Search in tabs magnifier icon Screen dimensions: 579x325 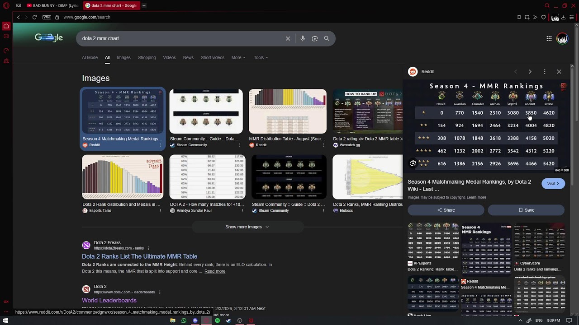(x=547, y=5)
